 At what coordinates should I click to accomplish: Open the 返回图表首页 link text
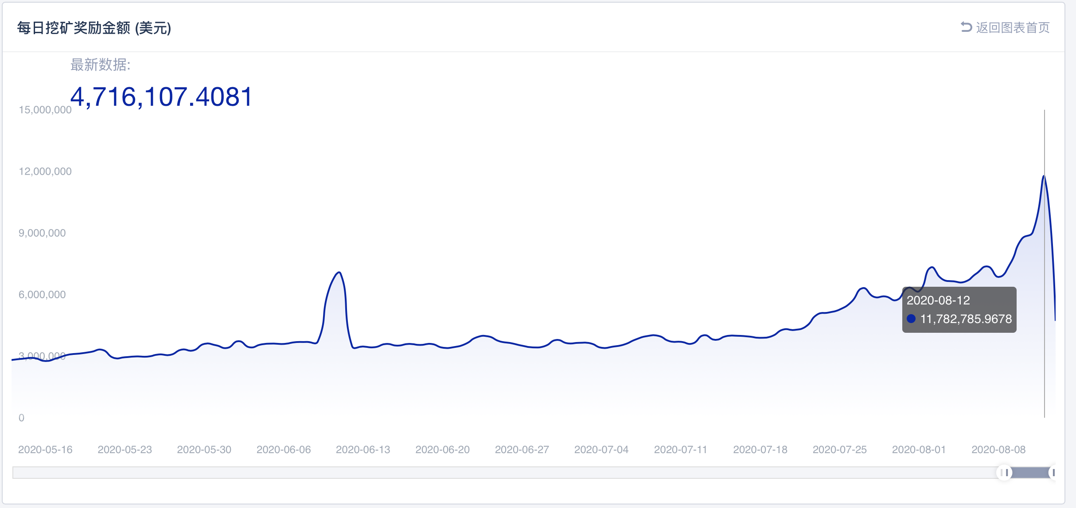tap(1013, 28)
